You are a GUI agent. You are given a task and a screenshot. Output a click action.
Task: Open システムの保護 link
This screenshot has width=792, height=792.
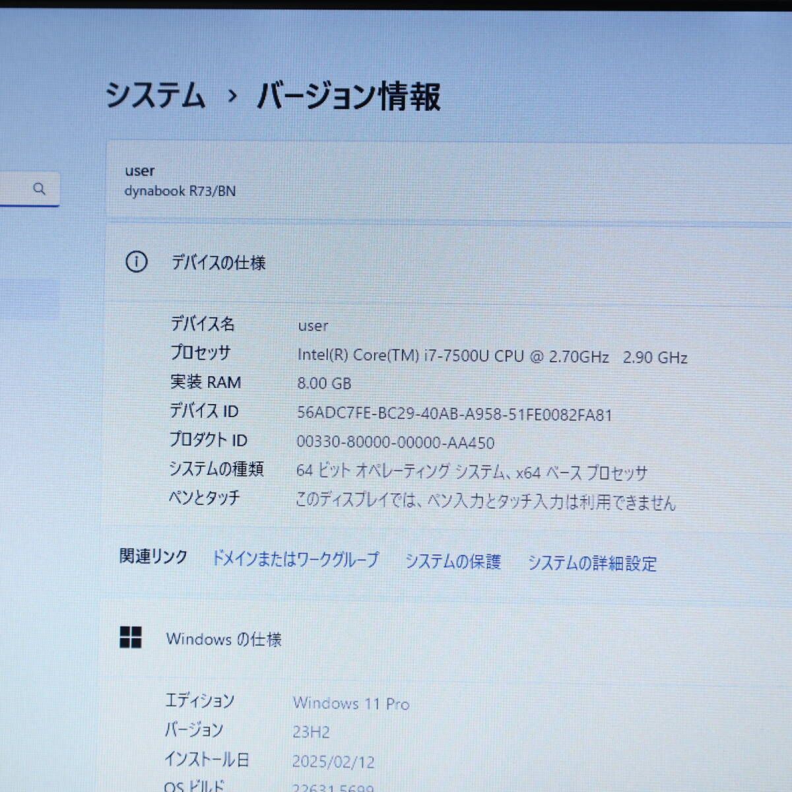click(453, 562)
